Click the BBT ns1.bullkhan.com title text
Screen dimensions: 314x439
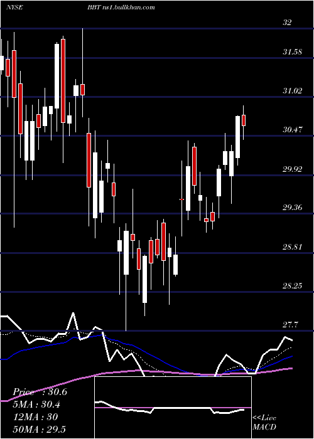[121, 8]
